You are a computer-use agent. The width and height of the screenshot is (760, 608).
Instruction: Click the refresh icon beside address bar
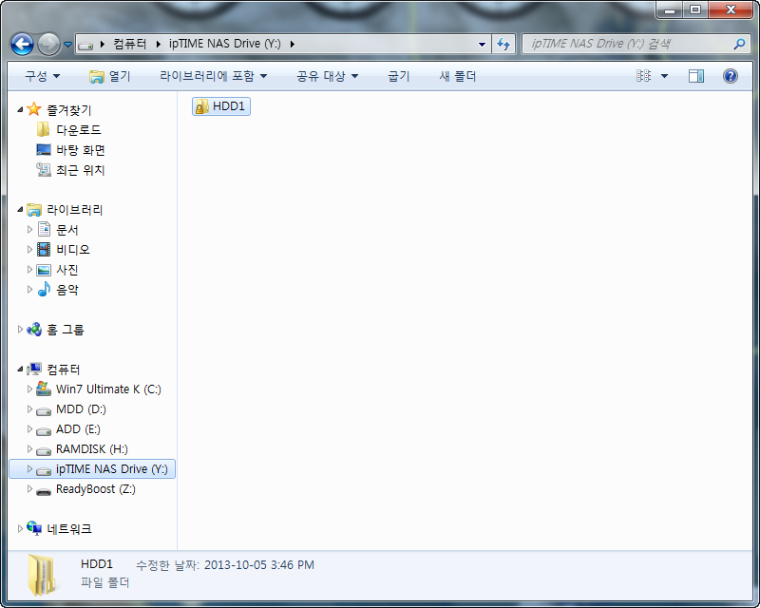(x=503, y=45)
